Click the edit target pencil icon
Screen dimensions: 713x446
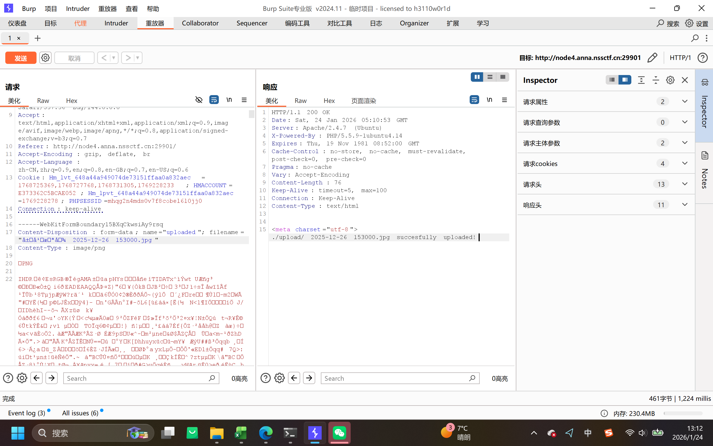tap(652, 58)
